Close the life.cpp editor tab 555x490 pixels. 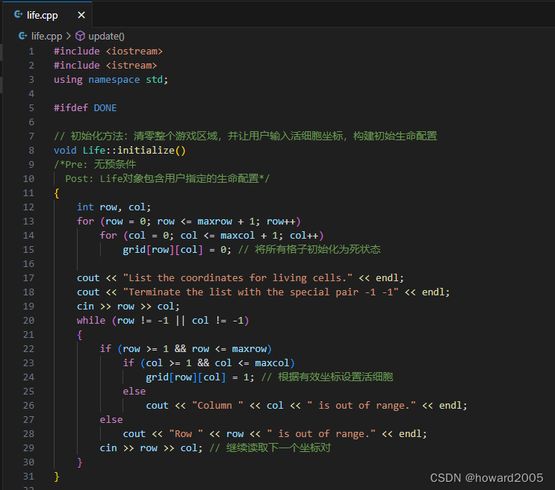click(x=81, y=15)
